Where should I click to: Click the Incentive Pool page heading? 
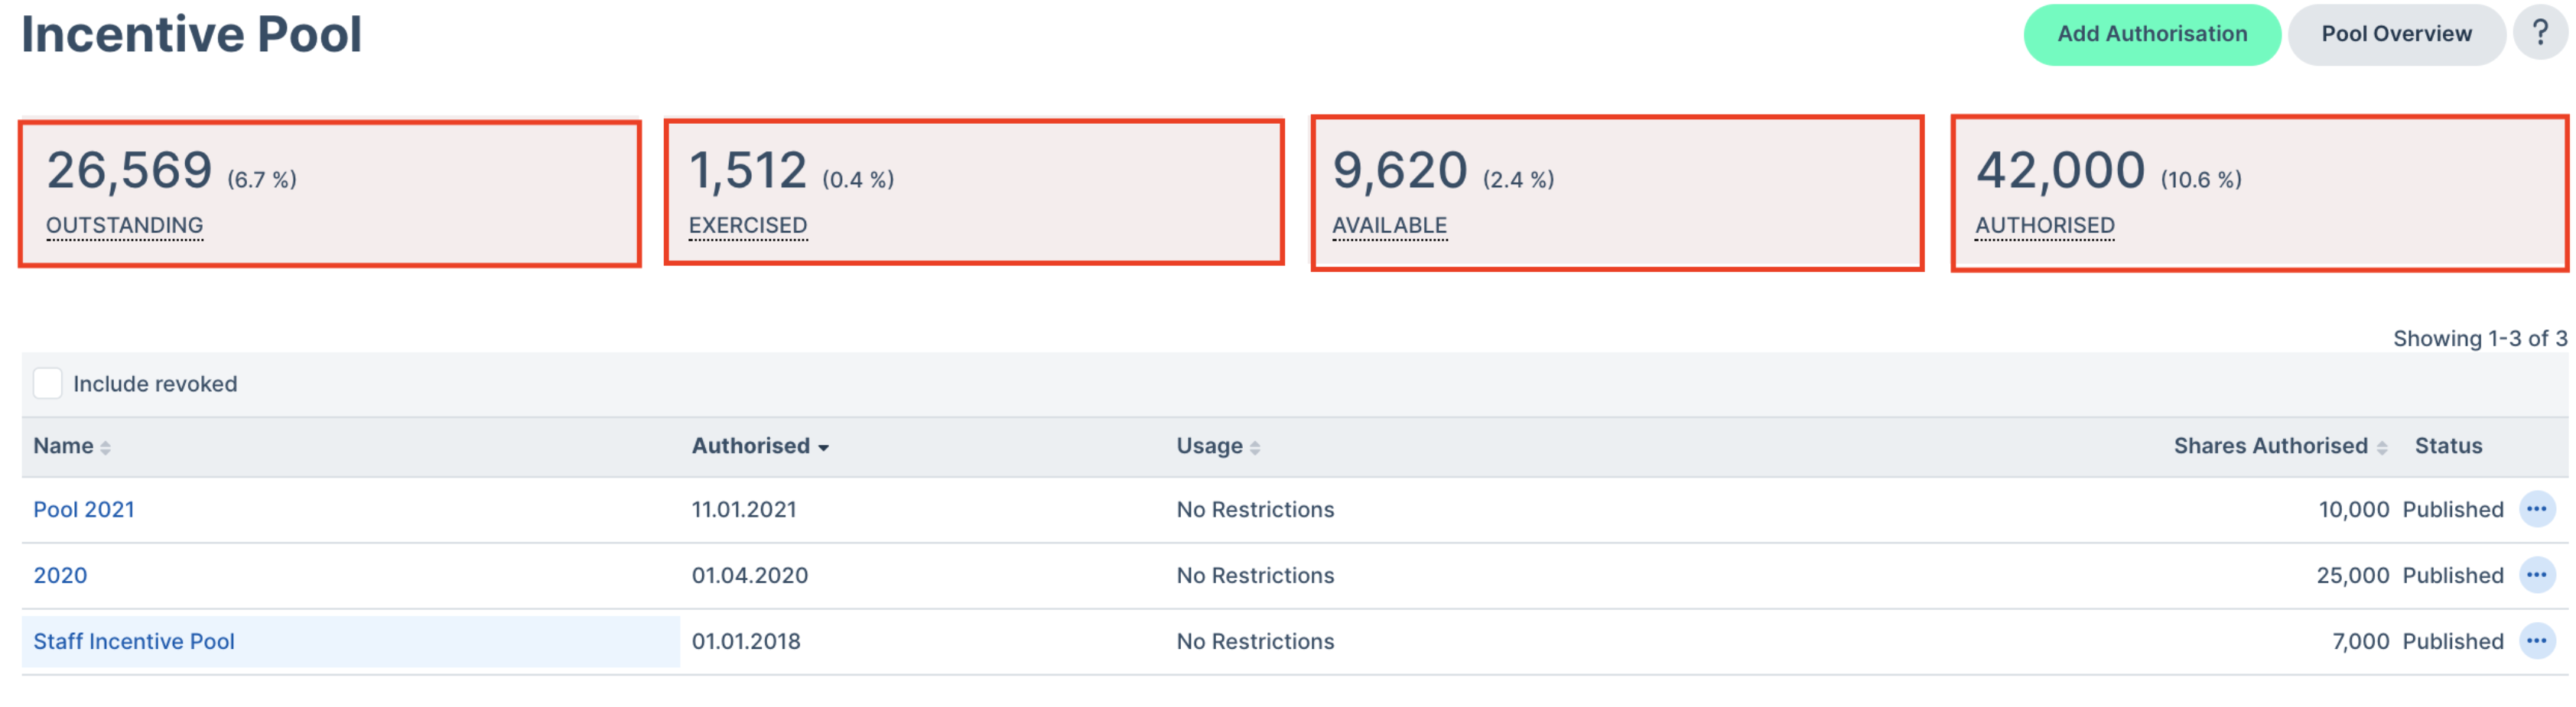192,34
